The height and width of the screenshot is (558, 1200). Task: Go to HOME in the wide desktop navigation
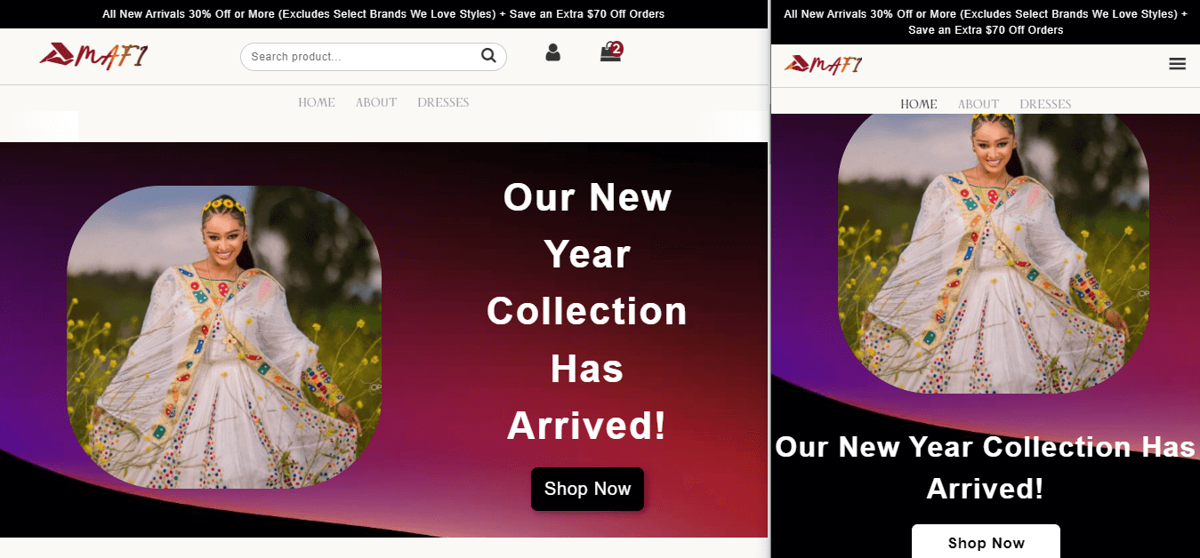[x=317, y=102]
